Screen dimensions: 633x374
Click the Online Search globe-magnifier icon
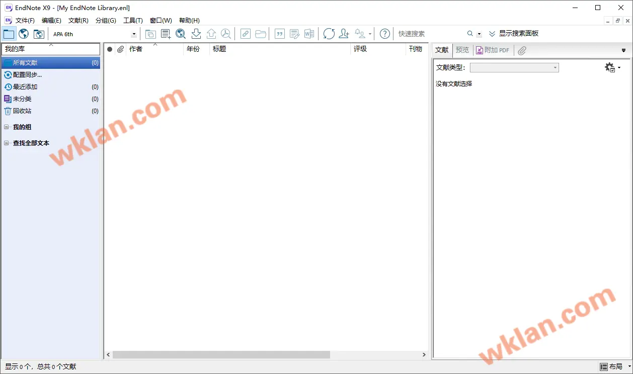point(181,34)
